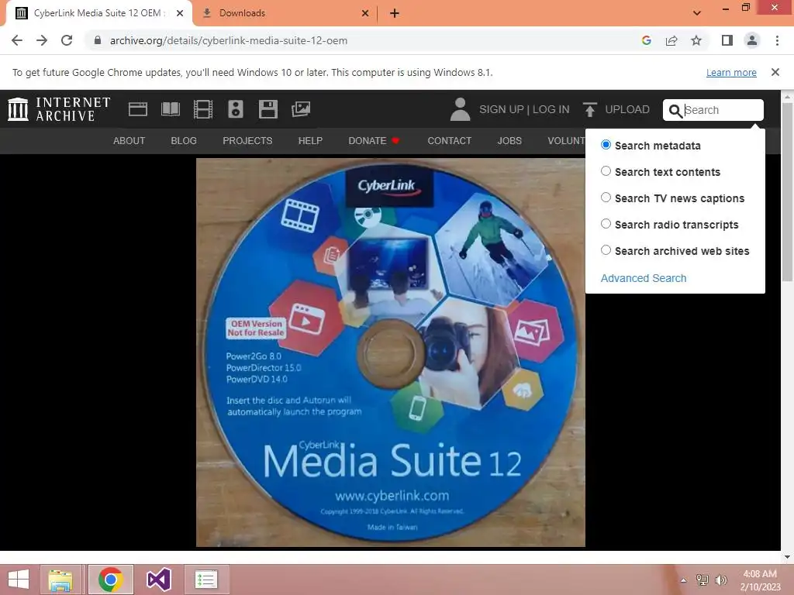
Task: Open Visual Studio from taskbar
Action: pos(158,580)
